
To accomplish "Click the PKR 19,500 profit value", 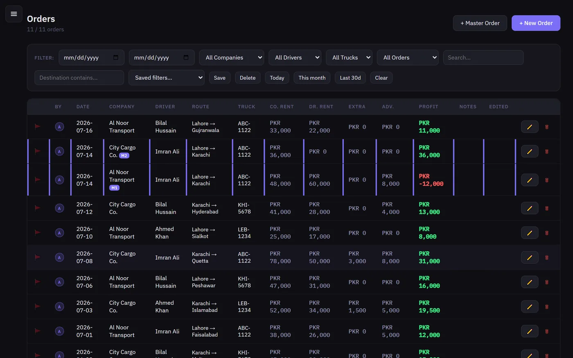I will click(x=429, y=307).
